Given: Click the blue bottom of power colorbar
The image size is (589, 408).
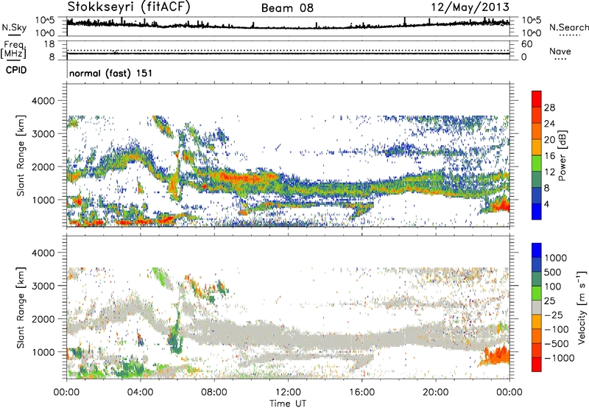Looking at the screenshot, I should pos(537,211).
